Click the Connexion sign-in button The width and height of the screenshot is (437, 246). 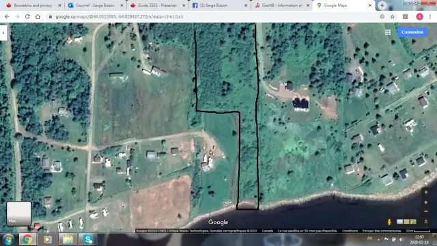pyautogui.click(x=412, y=32)
